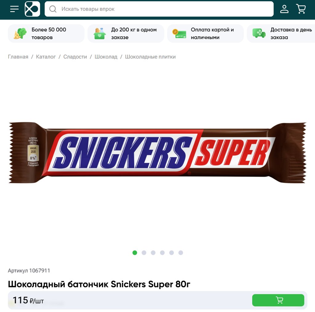This screenshot has width=315, height=312.
Task: Select the second image carousel dot
Action: pos(144,253)
